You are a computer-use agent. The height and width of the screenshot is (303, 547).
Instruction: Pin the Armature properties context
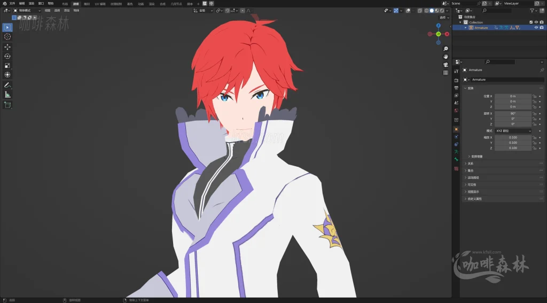pos(542,70)
